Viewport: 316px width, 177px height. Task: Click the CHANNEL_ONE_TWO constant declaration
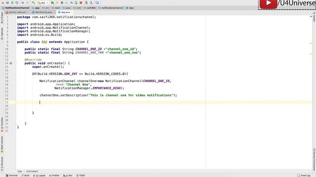coord(89,53)
